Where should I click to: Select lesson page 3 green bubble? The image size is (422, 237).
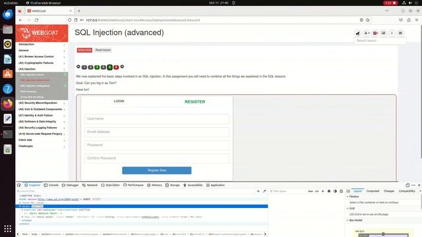click(97, 67)
